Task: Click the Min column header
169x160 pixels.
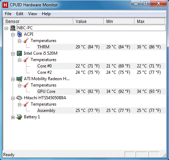Action: pyautogui.click(x=119, y=21)
